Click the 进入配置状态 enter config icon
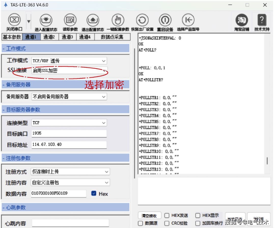Viewport: 275px width, 228px height. pos(46,20)
